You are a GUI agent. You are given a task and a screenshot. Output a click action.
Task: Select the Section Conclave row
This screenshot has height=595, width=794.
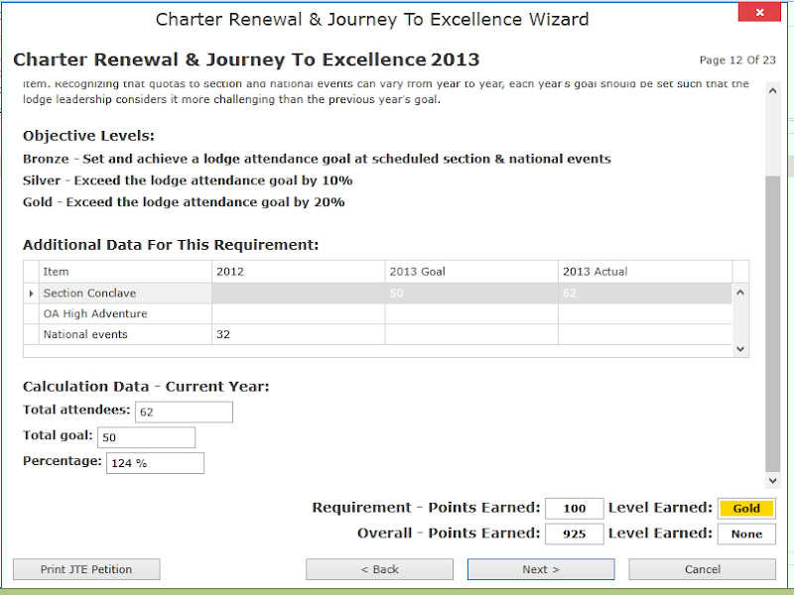[x=378, y=293]
